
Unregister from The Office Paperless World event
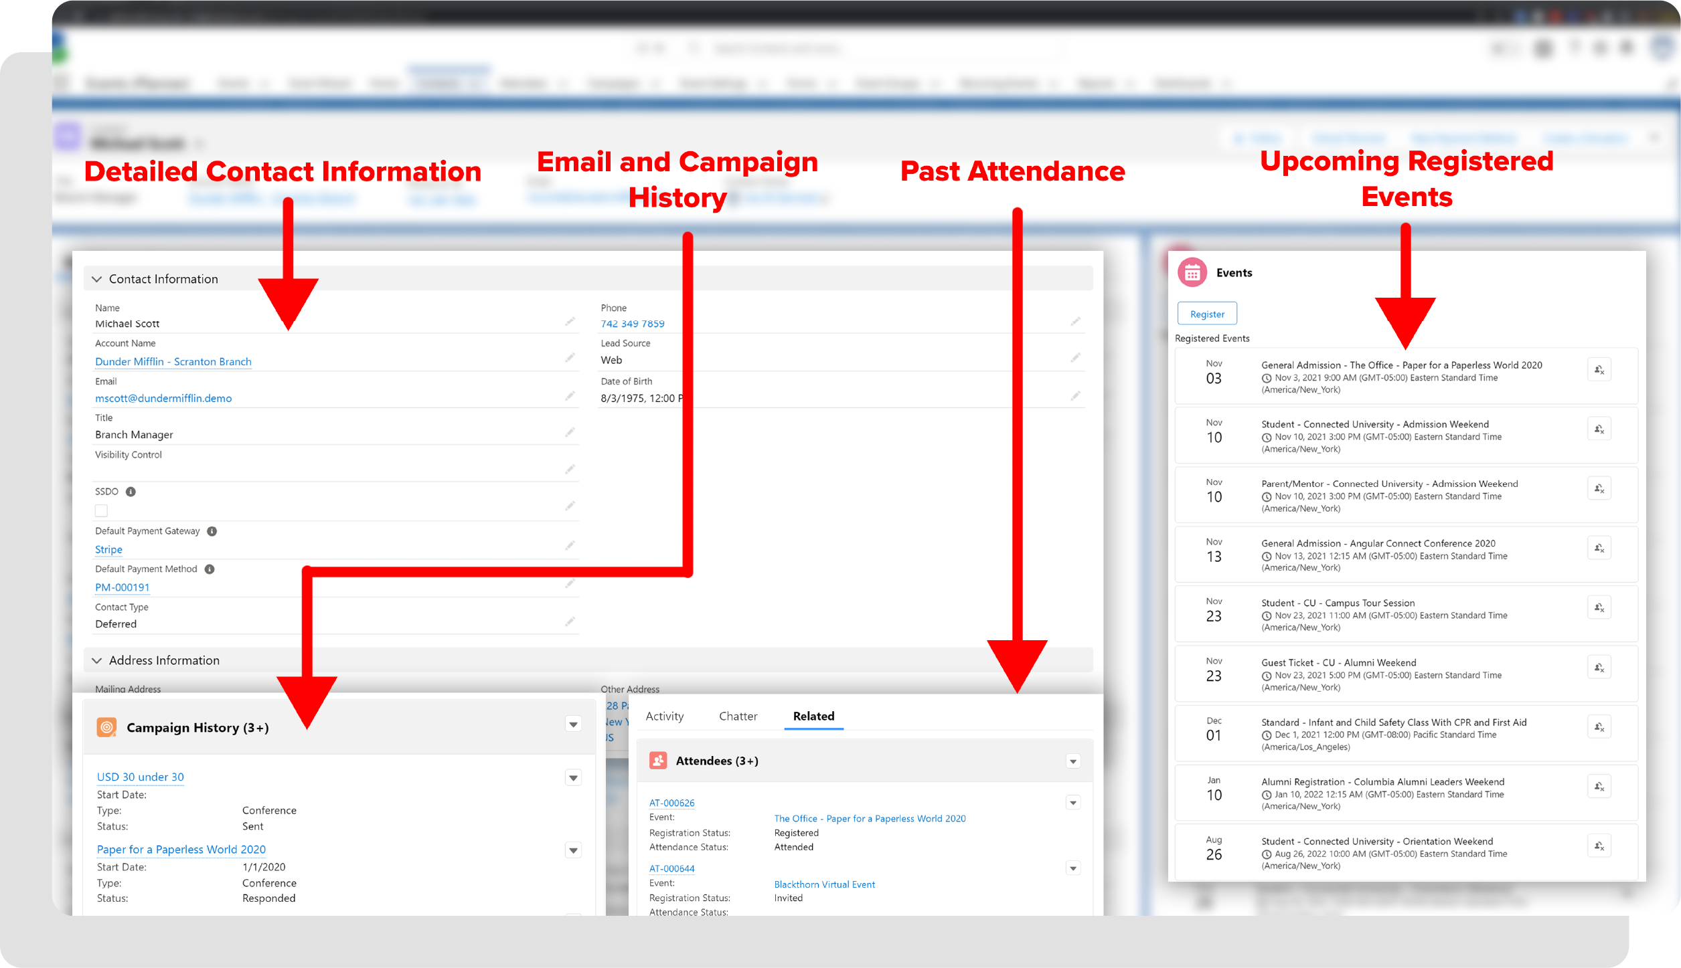tap(1599, 370)
